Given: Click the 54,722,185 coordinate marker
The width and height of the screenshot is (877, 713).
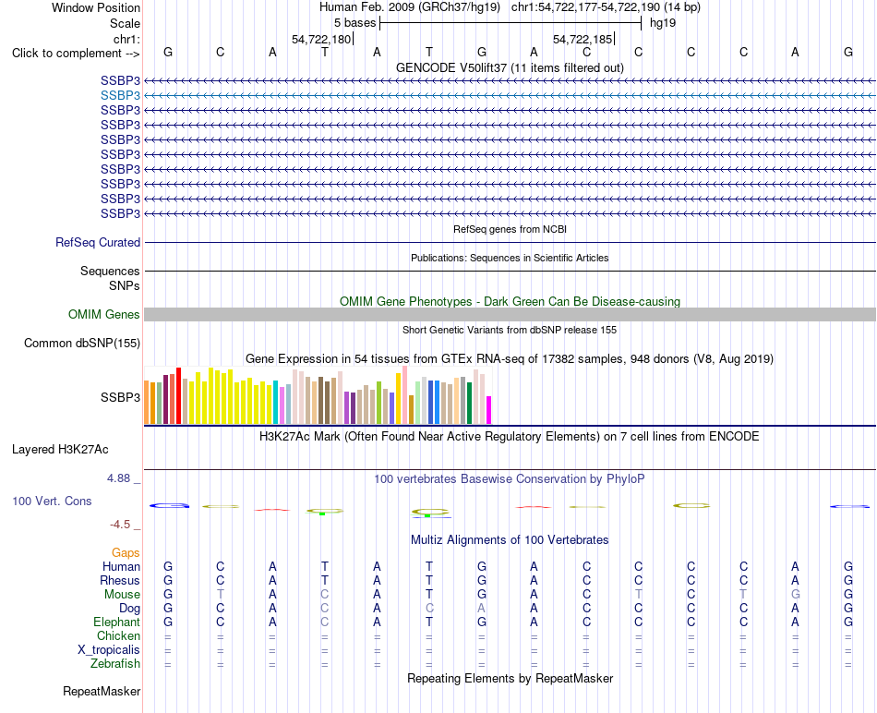Looking at the screenshot, I should point(583,39).
